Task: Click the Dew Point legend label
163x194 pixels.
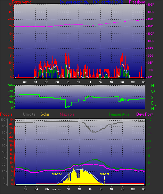Action: coord(145,114)
